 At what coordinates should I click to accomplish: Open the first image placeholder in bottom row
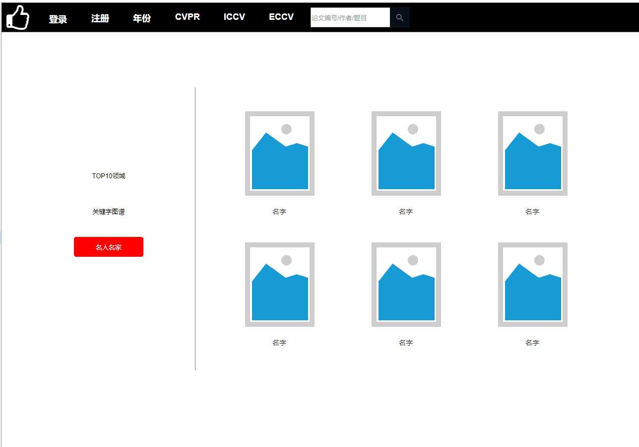click(280, 285)
